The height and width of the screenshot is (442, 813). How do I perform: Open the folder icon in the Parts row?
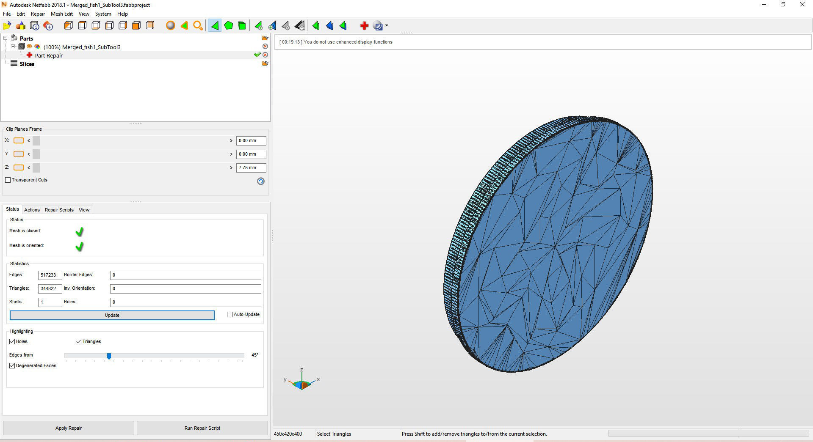point(265,38)
